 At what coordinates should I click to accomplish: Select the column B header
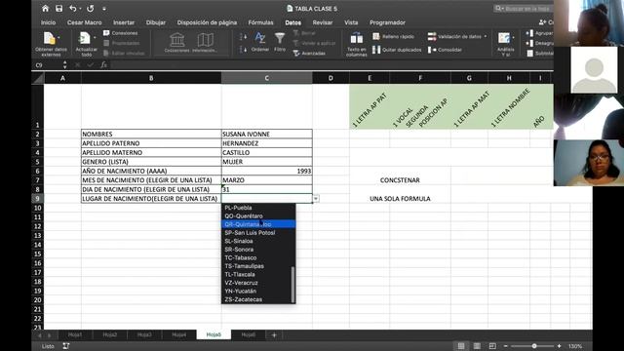[x=151, y=78]
